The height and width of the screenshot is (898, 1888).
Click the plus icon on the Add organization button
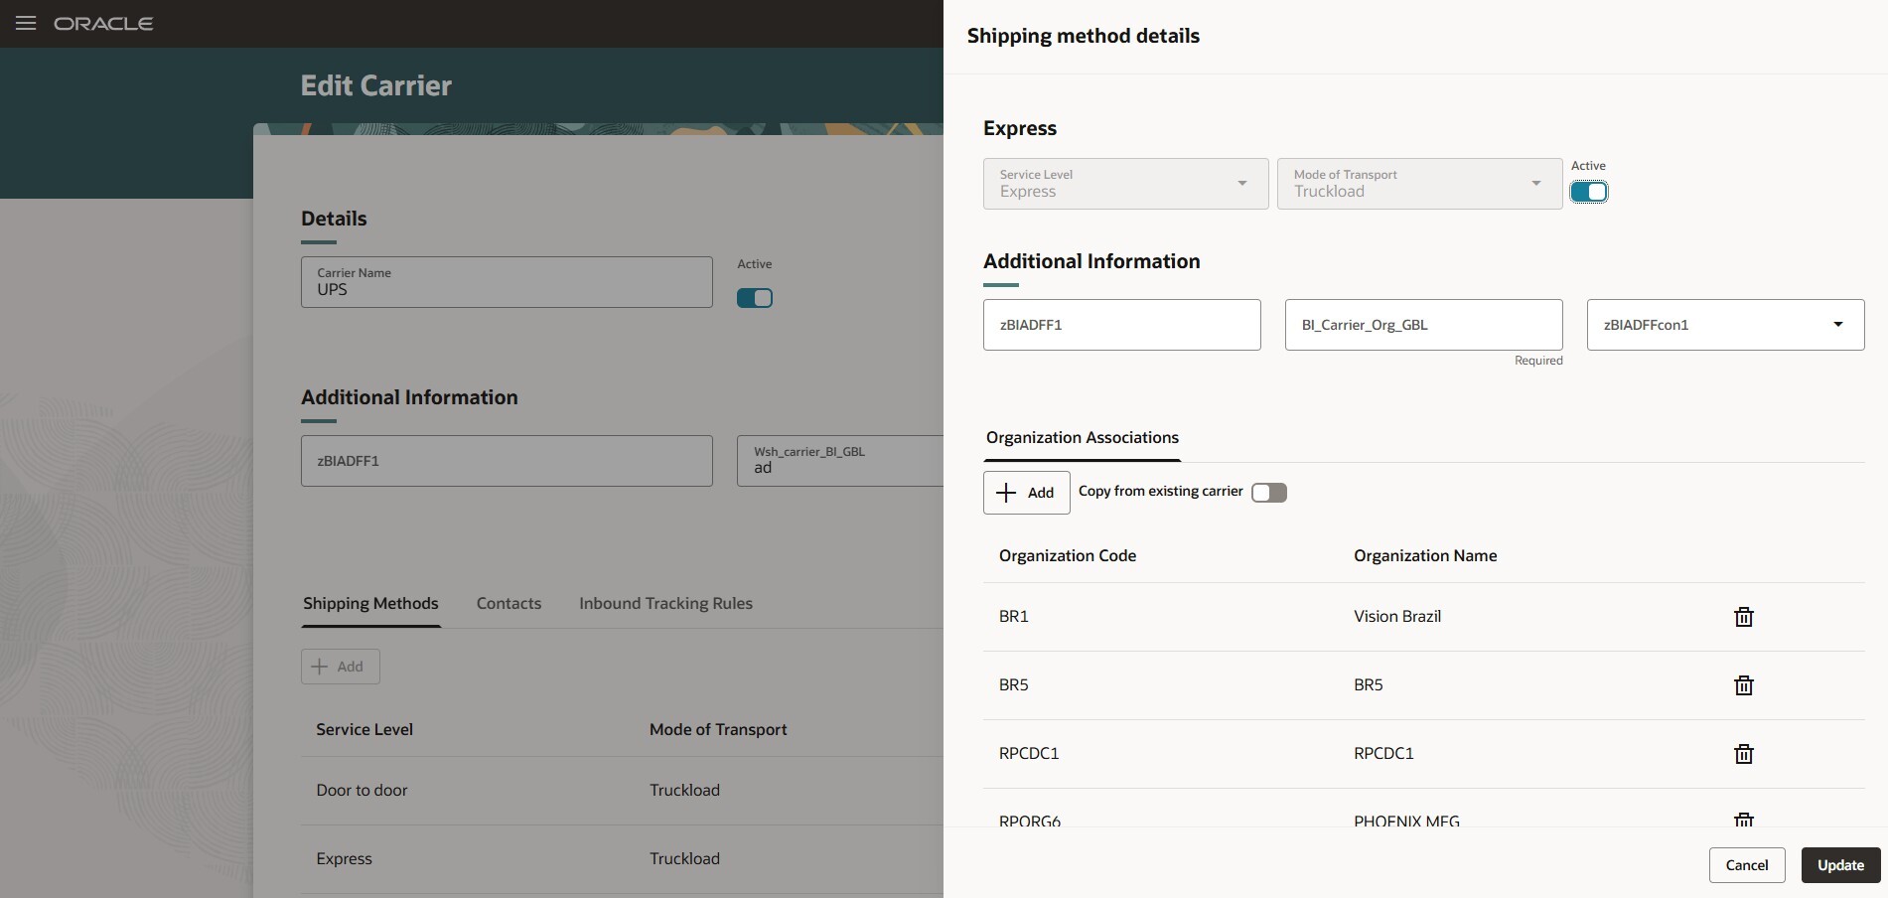1006,493
